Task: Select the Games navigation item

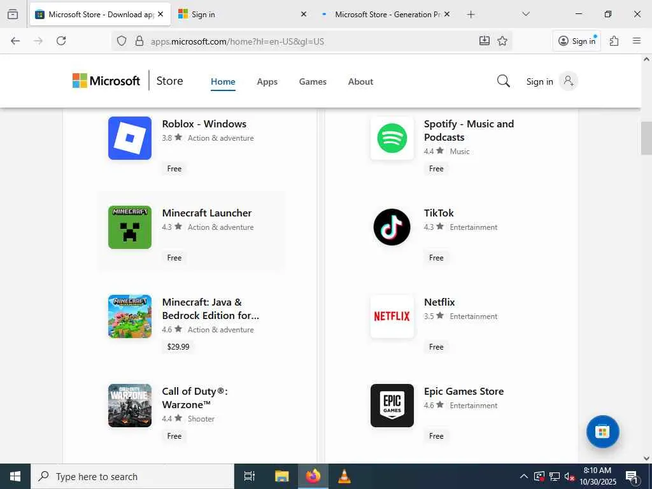Action: [x=313, y=81]
